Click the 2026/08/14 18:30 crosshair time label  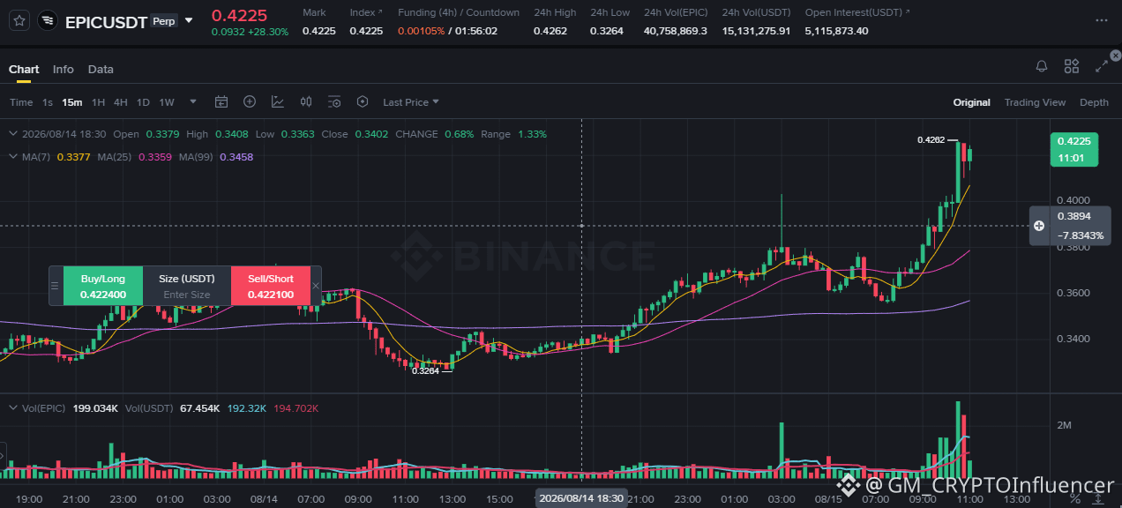click(x=582, y=498)
